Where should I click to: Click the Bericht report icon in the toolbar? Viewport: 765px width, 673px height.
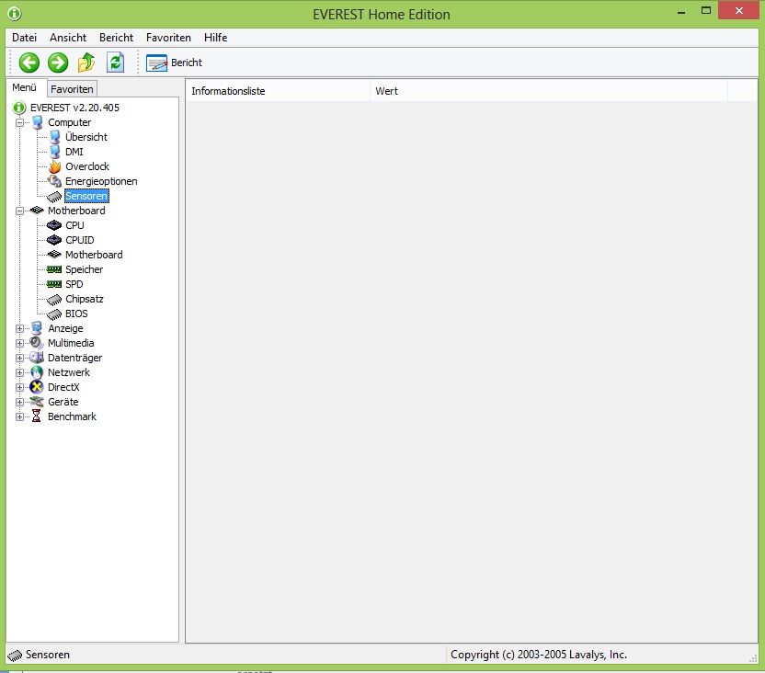click(156, 63)
